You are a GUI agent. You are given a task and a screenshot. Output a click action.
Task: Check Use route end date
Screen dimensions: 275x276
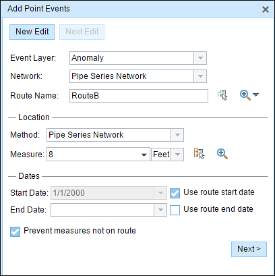coord(175,211)
